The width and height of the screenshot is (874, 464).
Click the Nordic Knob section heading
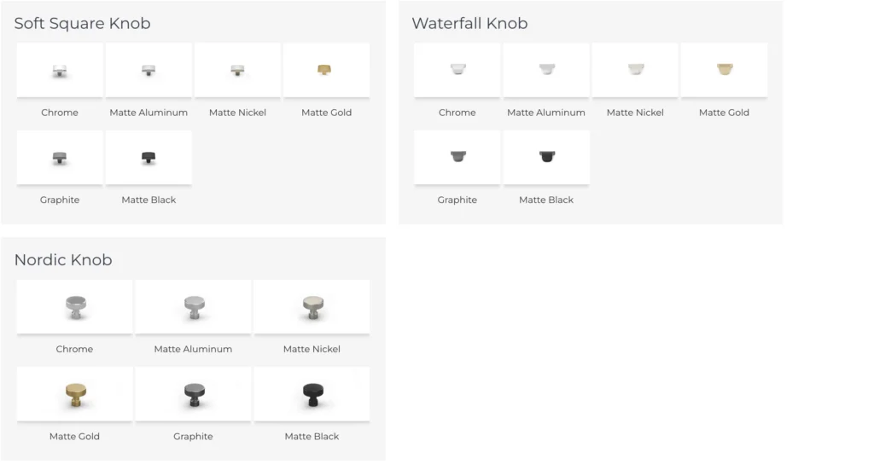point(63,259)
